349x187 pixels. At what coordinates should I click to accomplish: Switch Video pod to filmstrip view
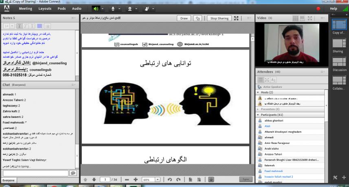(302, 18)
